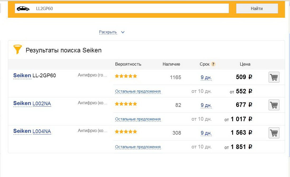Click the 9 дн. delivery term for L002NA
The image size is (290, 177).
pyautogui.click(x=206, y=105)
